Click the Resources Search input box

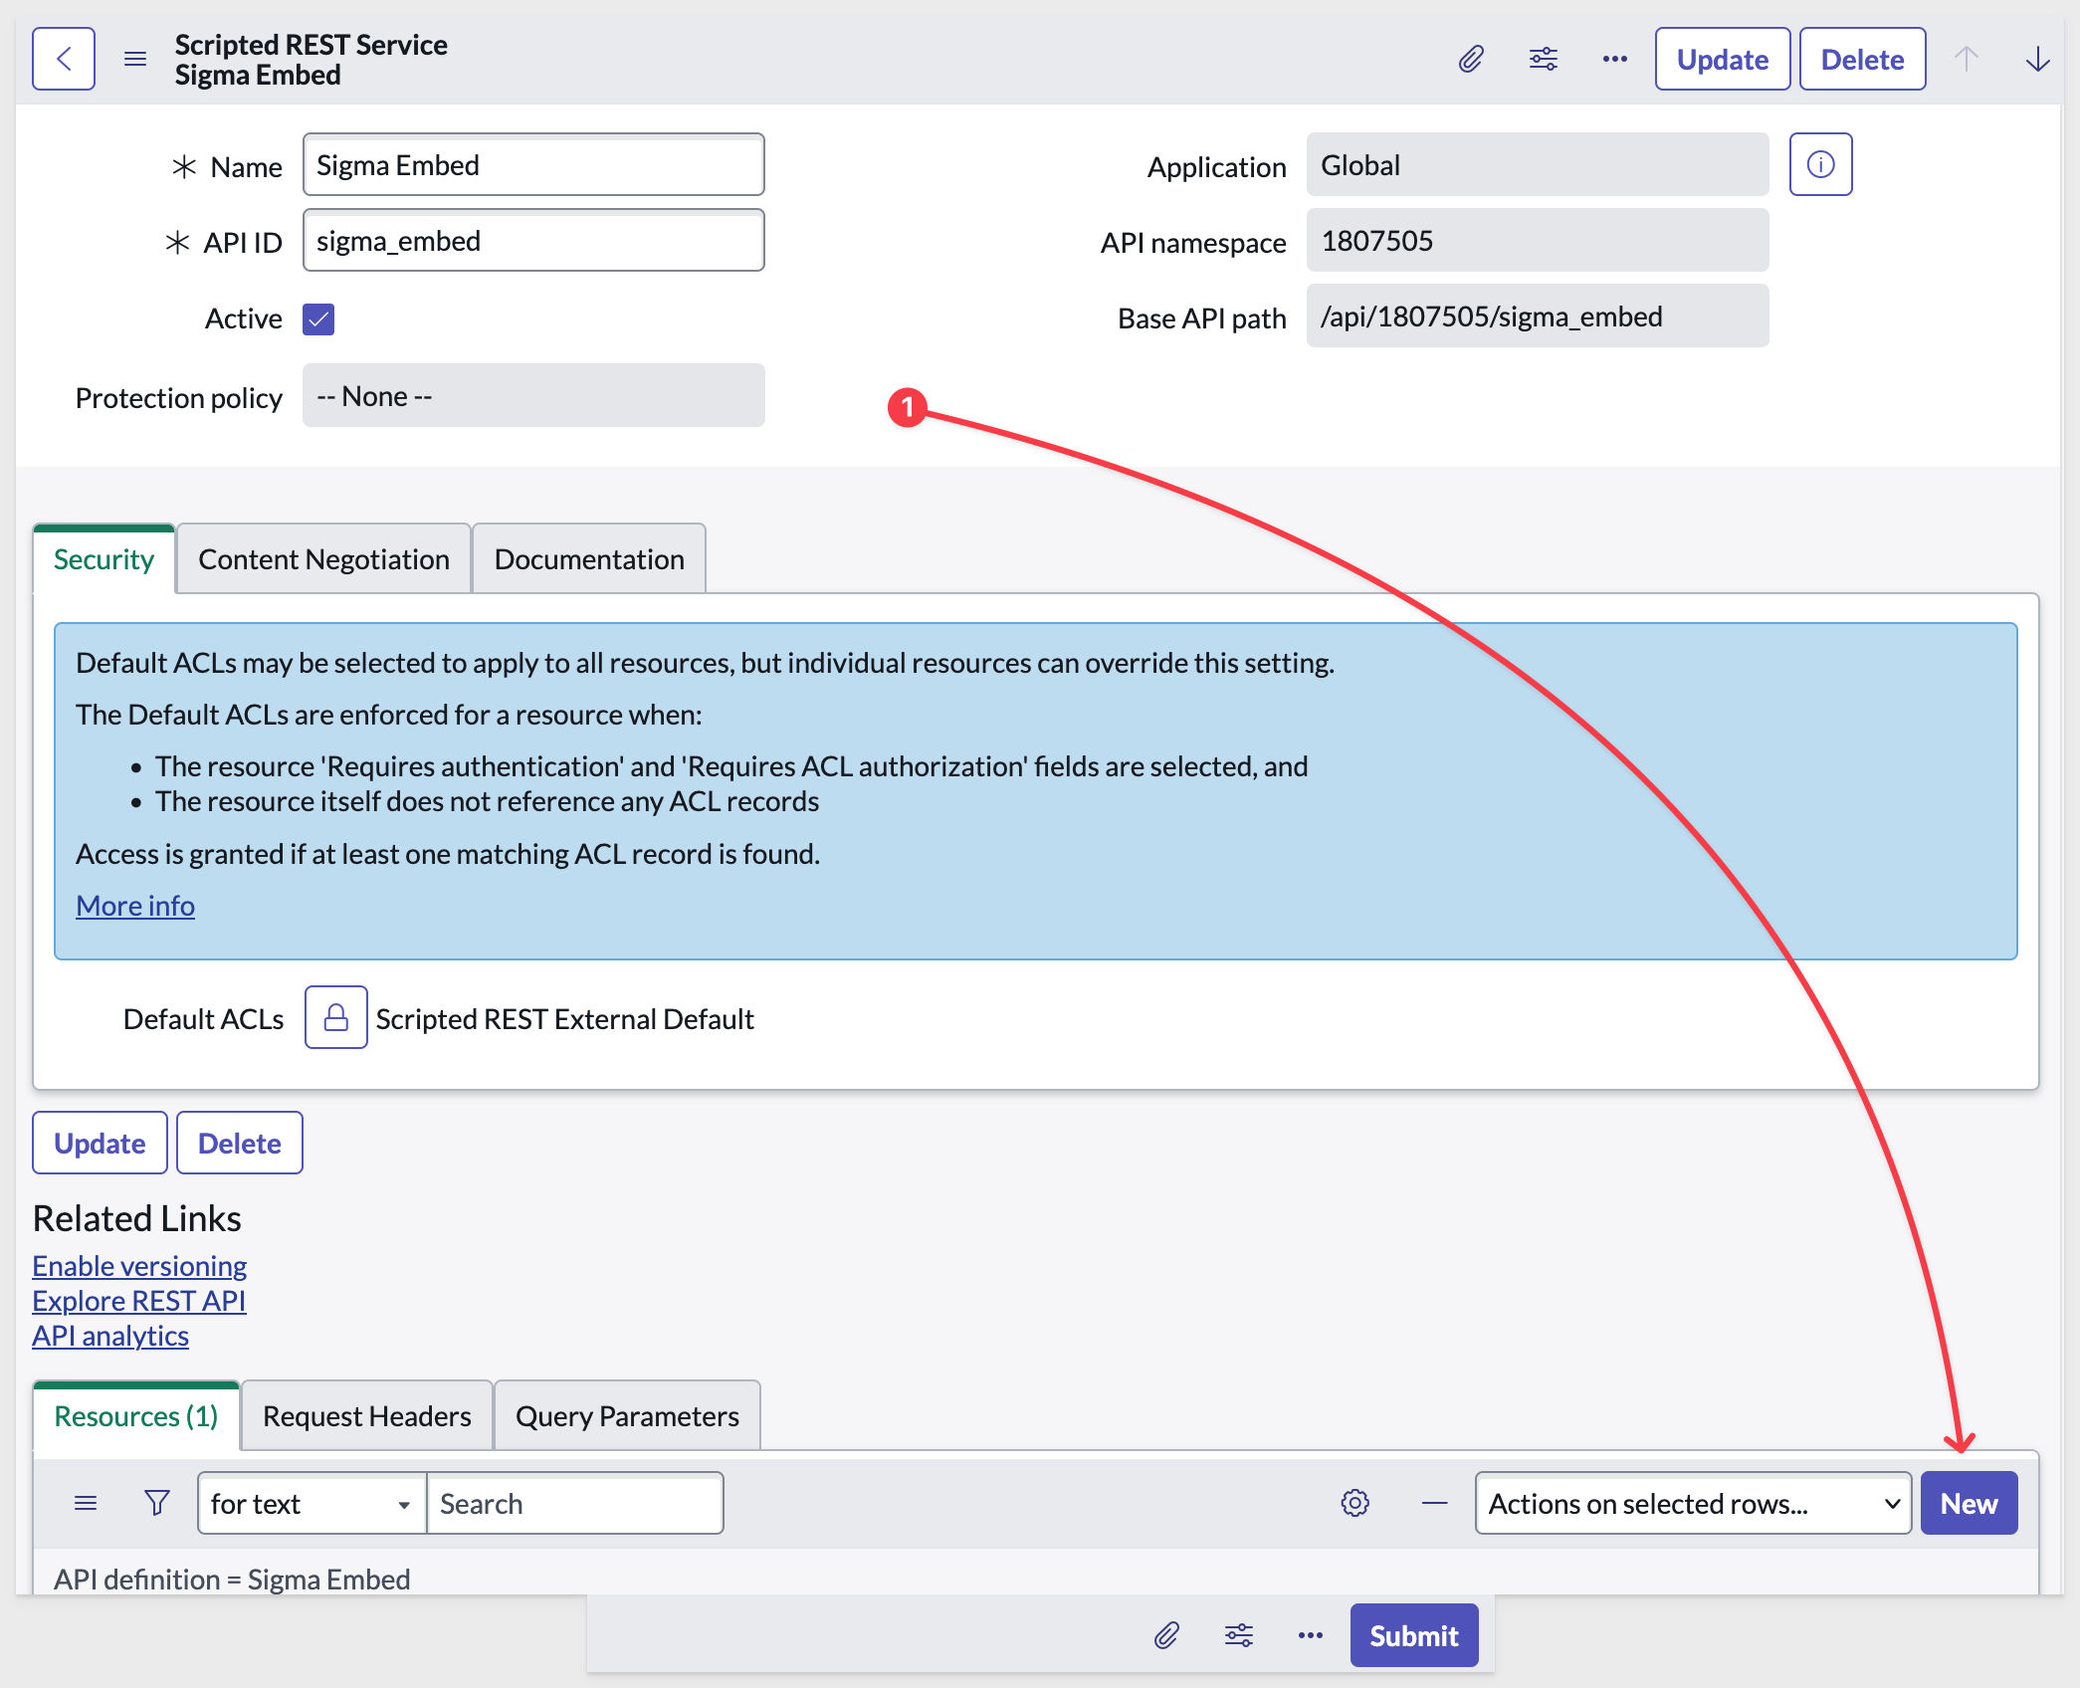tap(575, 1503)
